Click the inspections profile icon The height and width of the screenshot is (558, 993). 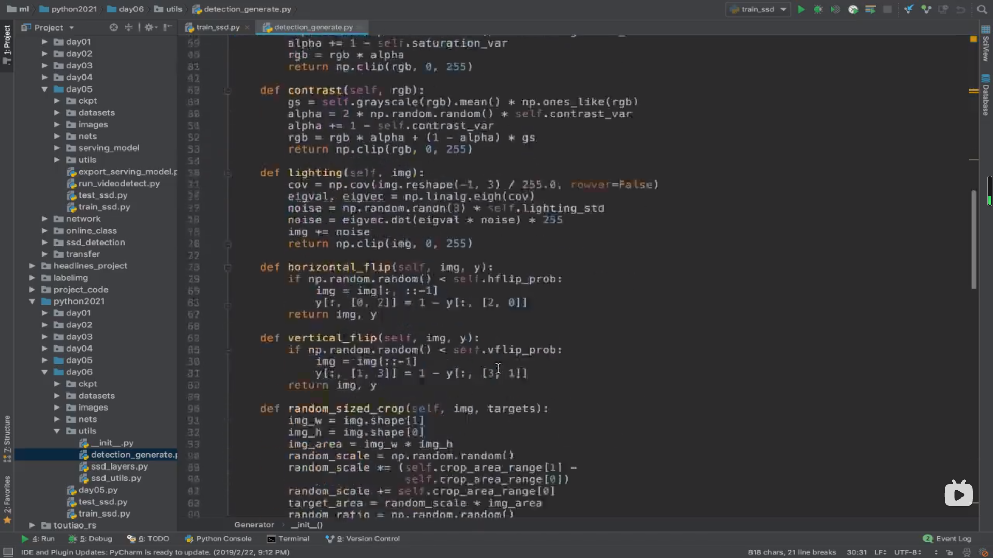(x=967, y=552)
